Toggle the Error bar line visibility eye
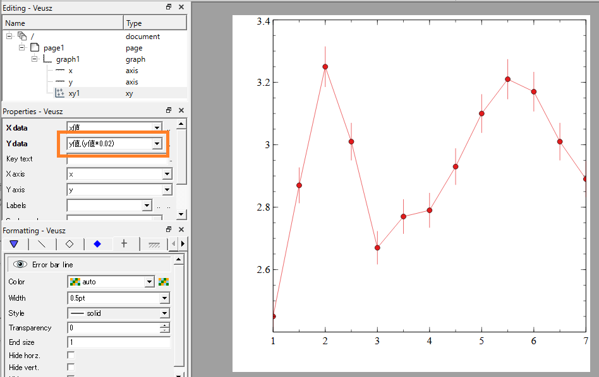 point(20,264)
